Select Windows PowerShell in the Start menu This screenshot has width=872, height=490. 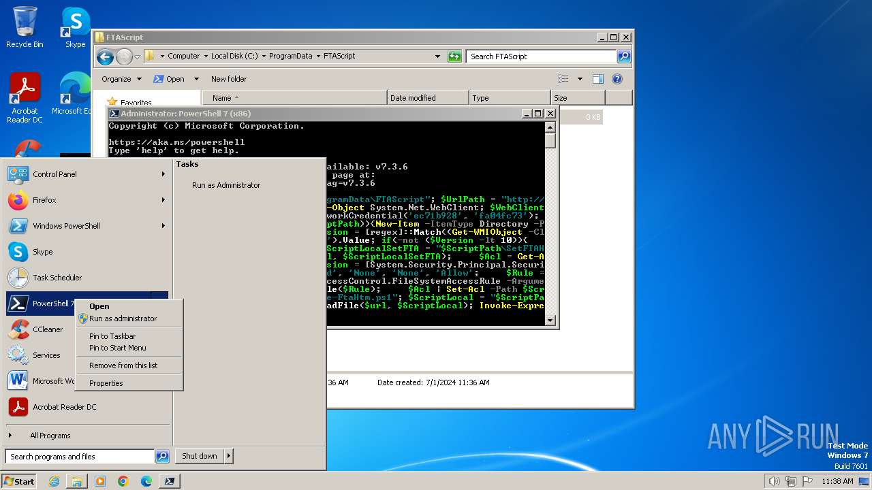87,226
